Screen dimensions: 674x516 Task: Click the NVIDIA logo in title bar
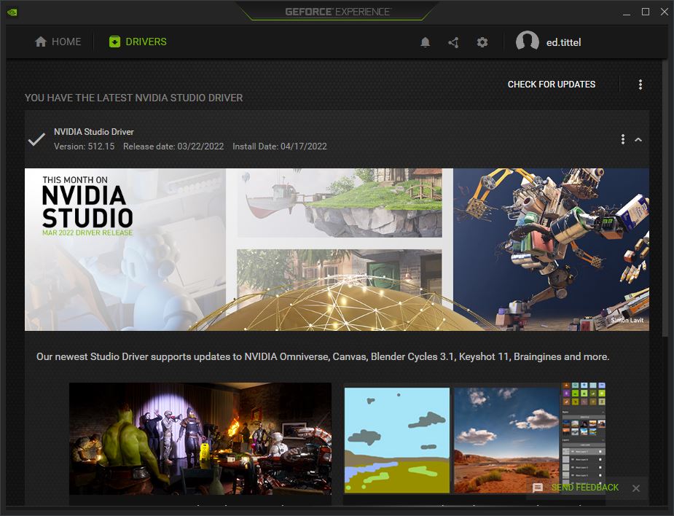pyautogui.click(x=12, y=12)
